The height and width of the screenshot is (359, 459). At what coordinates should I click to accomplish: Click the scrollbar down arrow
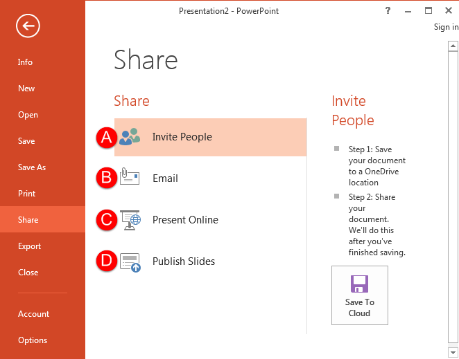pyautogui.click(x=453, y=352)
